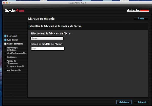Select Aperçu de l'étalonnage in the sidebar
Screen dimensions: 152x106
[11, 62]
